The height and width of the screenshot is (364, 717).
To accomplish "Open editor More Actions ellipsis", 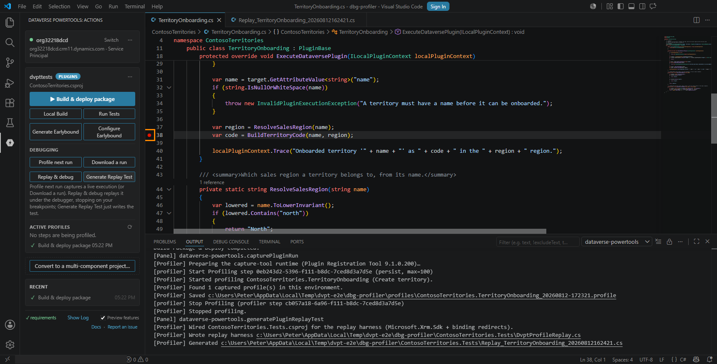I will (x=707, y=20).
